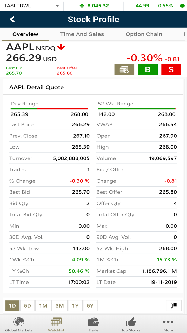Switch to Option Chain tab
187x333 pixels.
point(144,34)
